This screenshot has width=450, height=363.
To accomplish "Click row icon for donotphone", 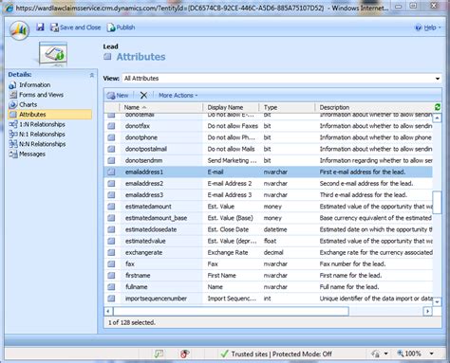I will point(111,137).
